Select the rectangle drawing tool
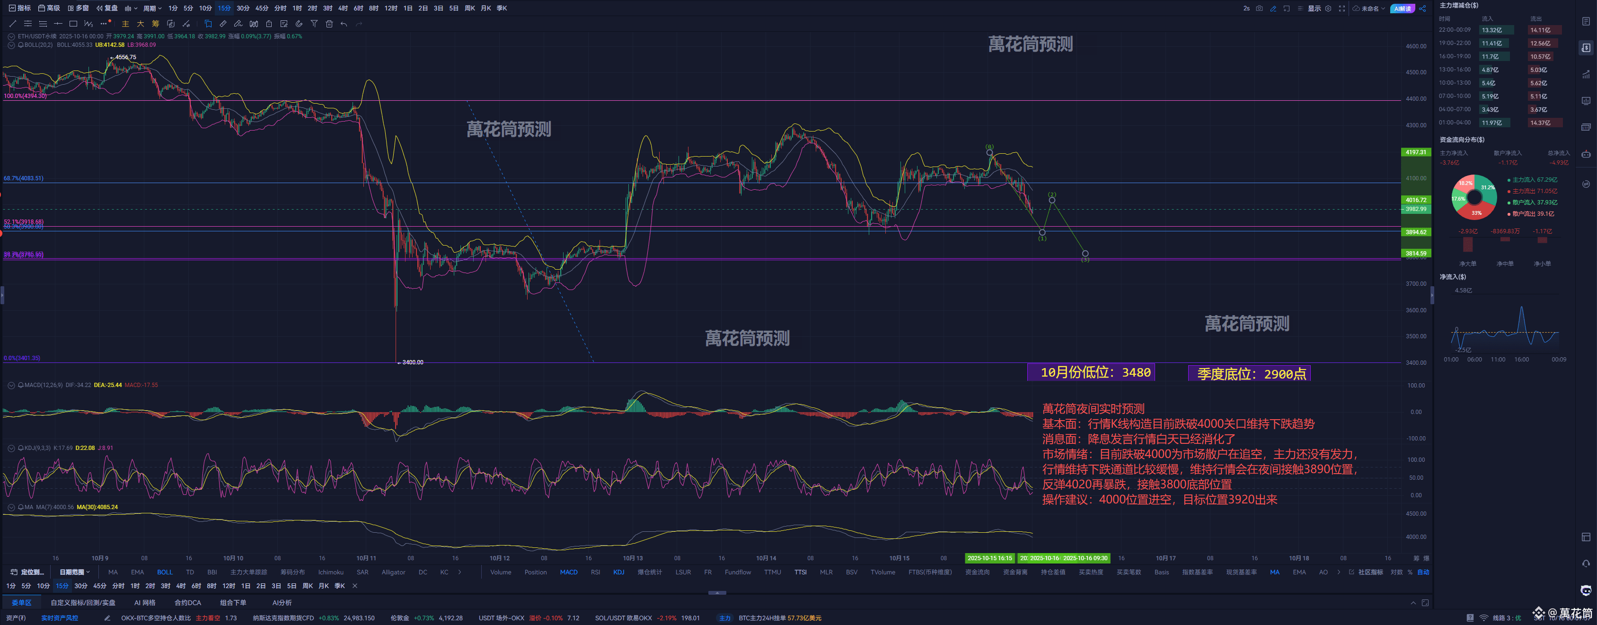The width and height of the screenshot is (1597, 625). [73, 24]
